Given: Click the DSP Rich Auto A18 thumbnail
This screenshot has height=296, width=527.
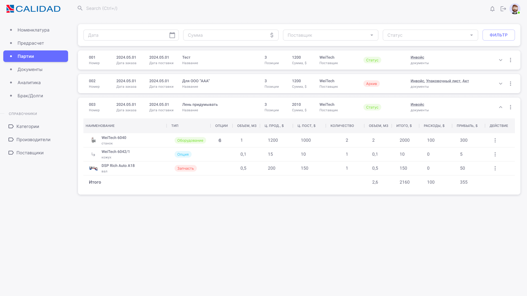Looking at the screenshot, I should pos(93,168).
